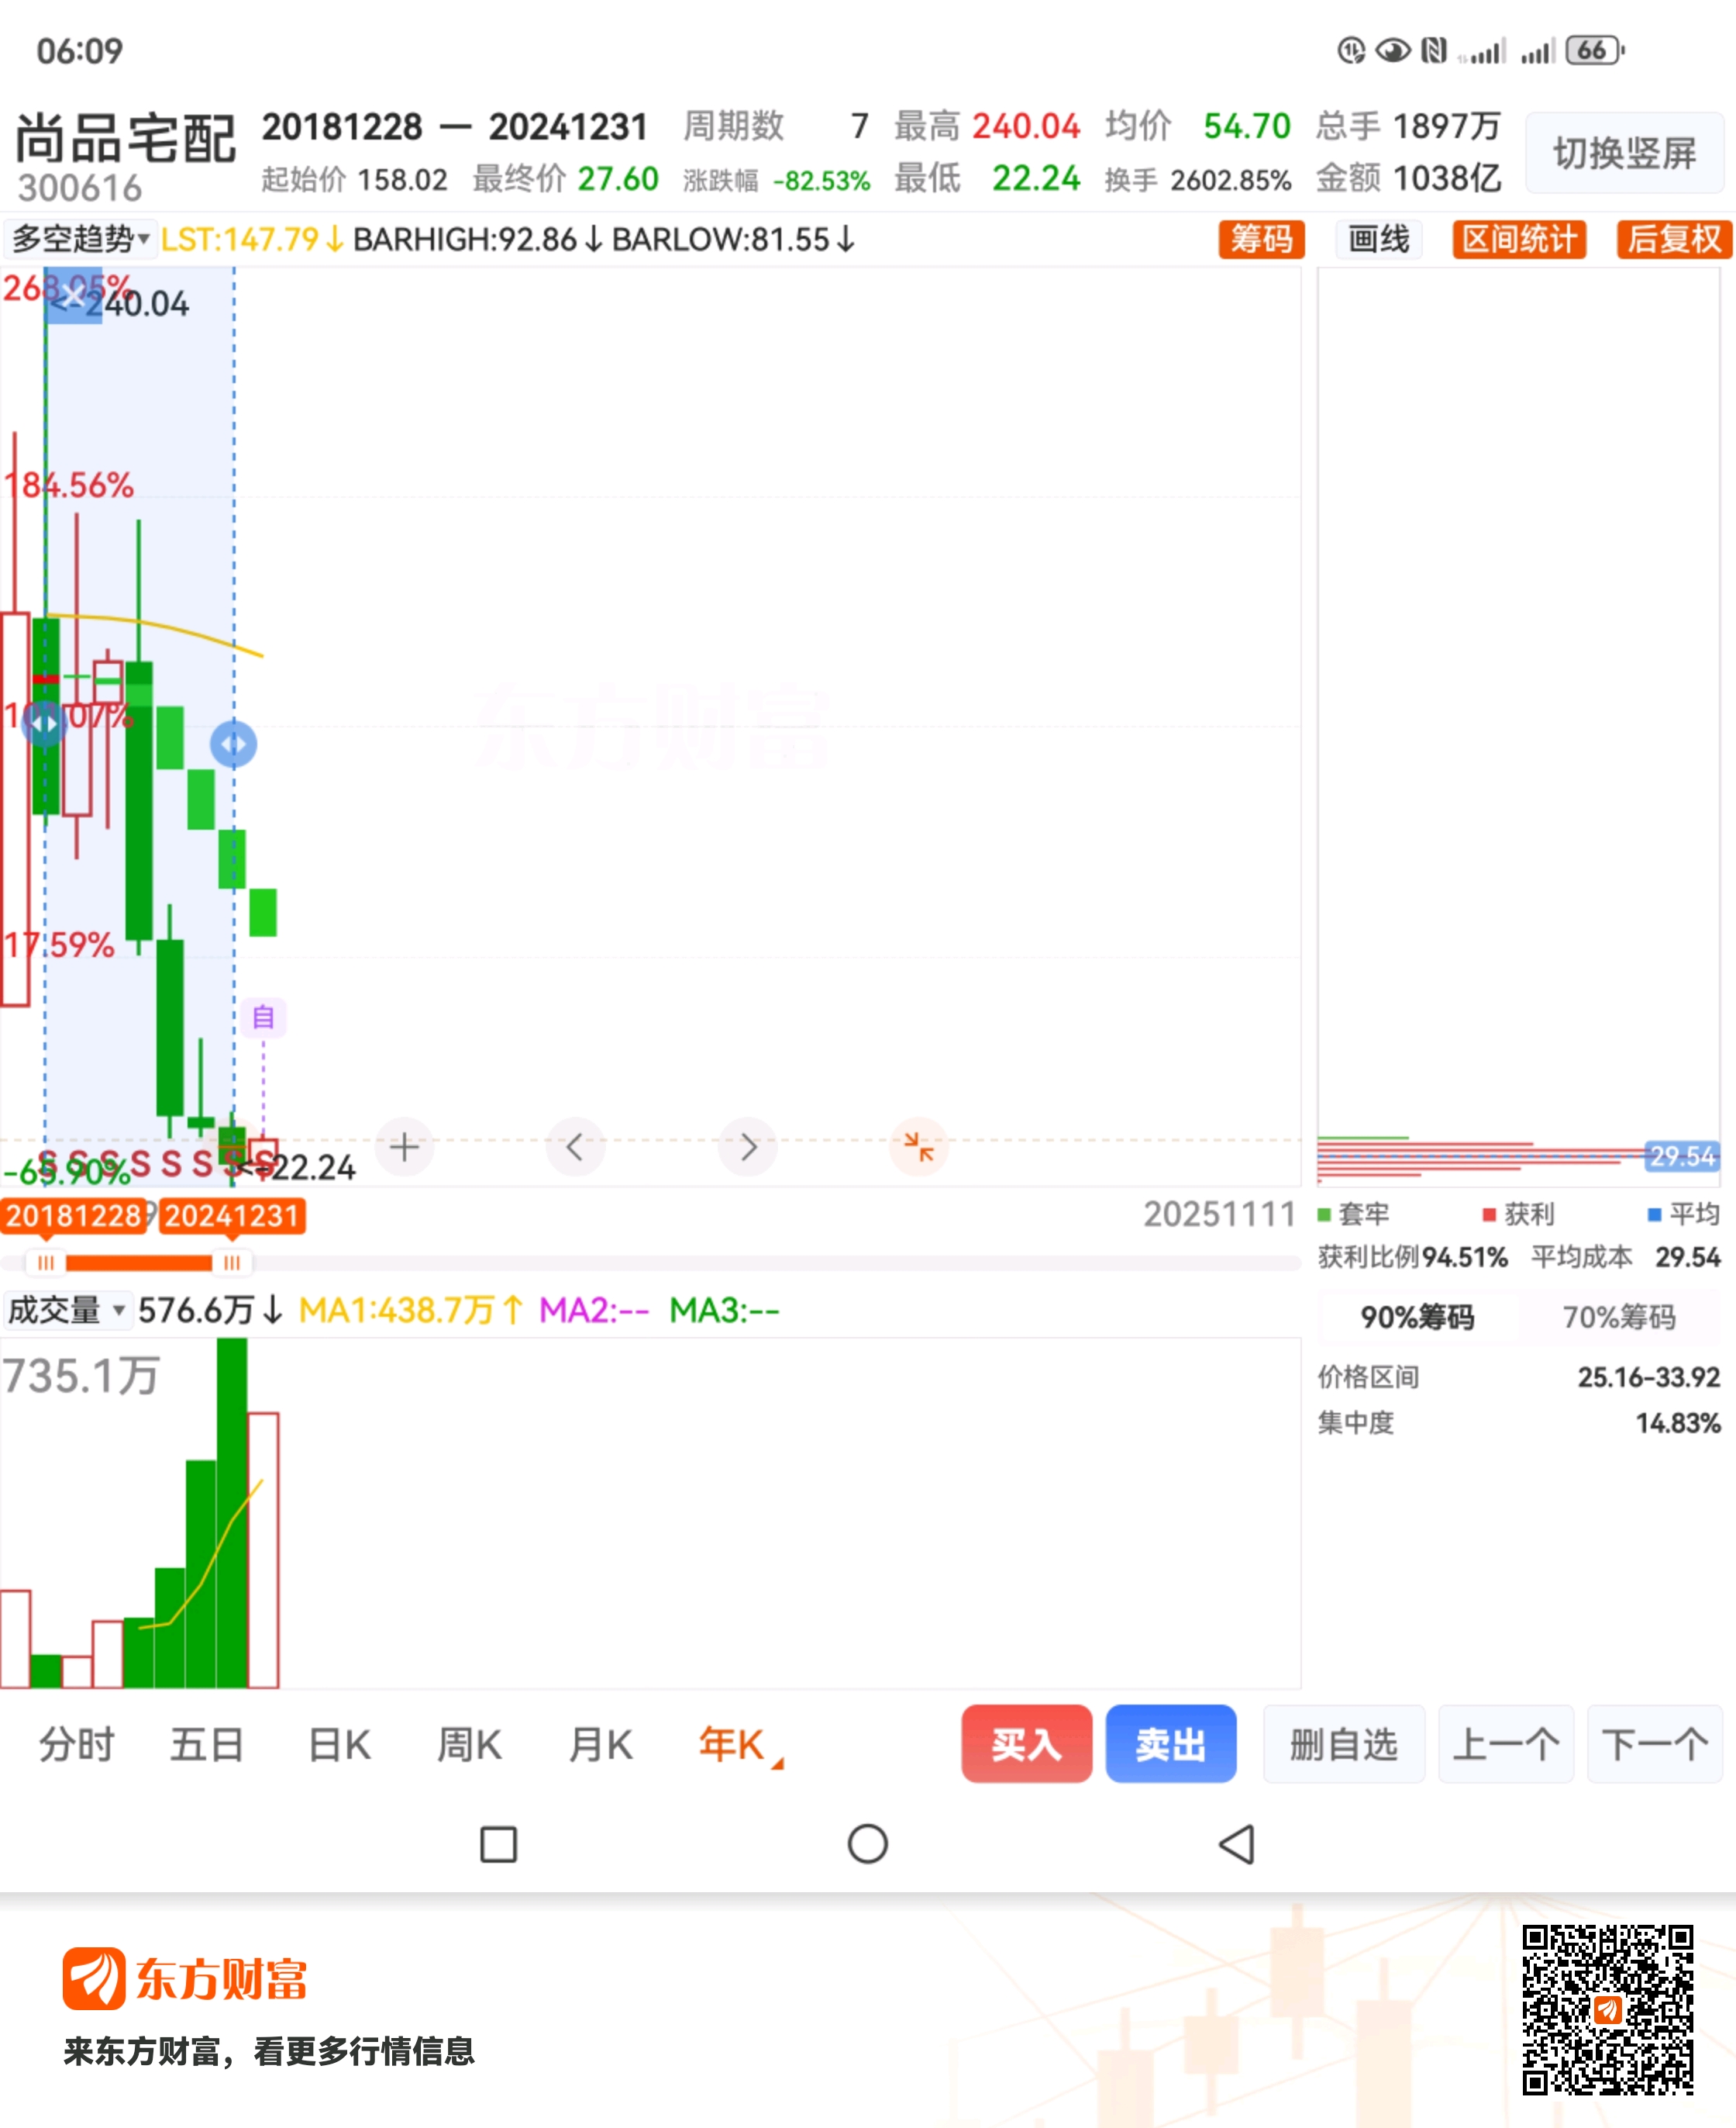Viewport: 1736px width, 2128px height.
Task: Click the orange collapse arrows icon
Action: 918,1146
